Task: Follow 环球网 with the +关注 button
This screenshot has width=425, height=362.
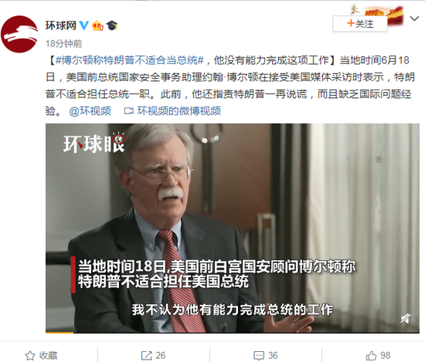Action: [360, 24]
